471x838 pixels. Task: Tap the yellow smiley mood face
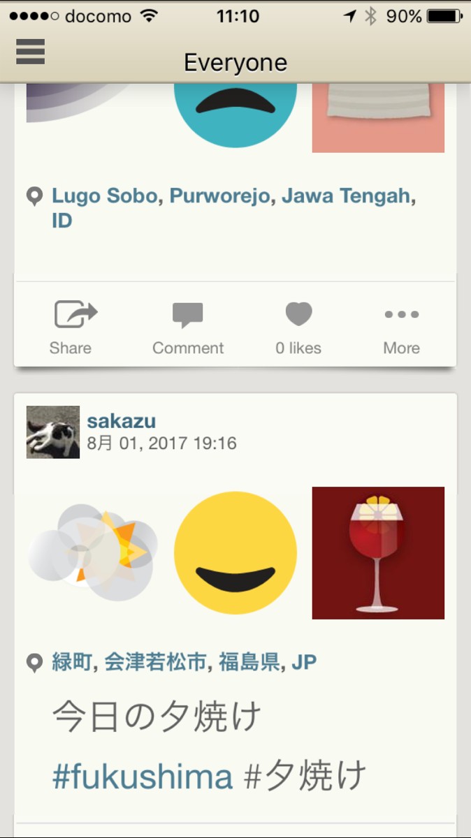click(x=235, y=553)
